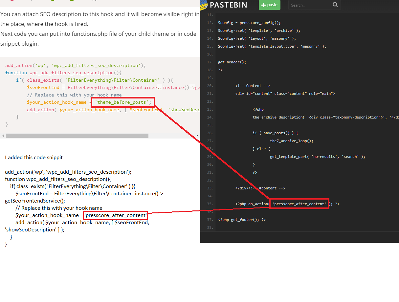This screenshot has height=302, width=399.
Task: Click the left arrow of code block scrollbar
Action: [x=2, y=136]
